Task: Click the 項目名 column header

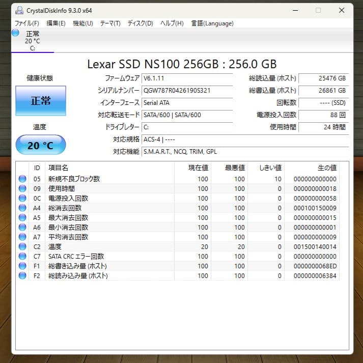Action: 109,168
